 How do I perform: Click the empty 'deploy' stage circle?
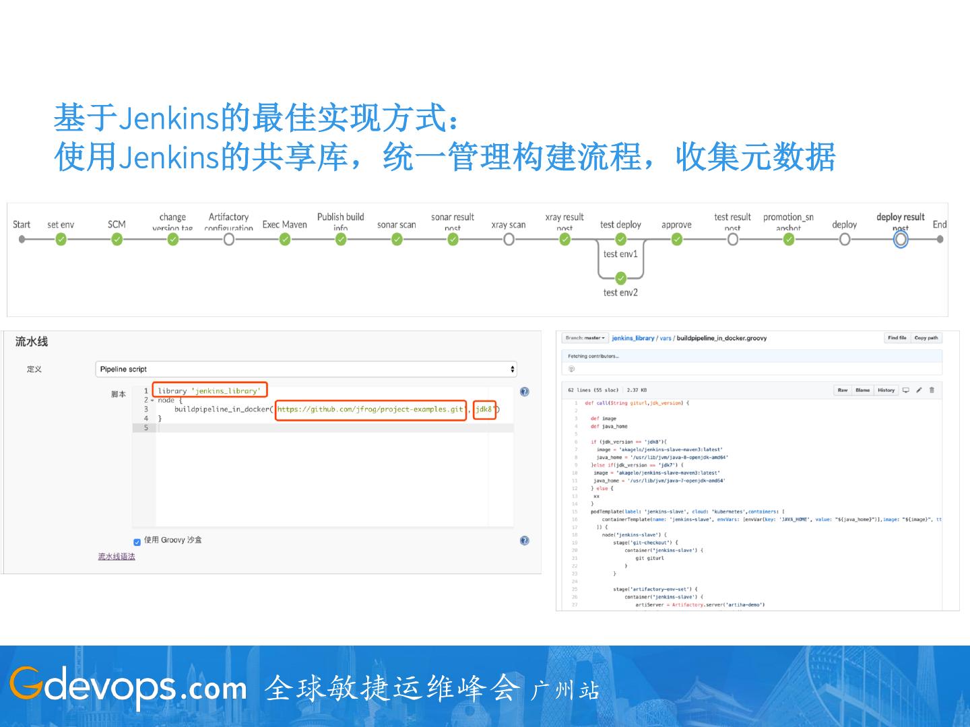coord(845,239)
